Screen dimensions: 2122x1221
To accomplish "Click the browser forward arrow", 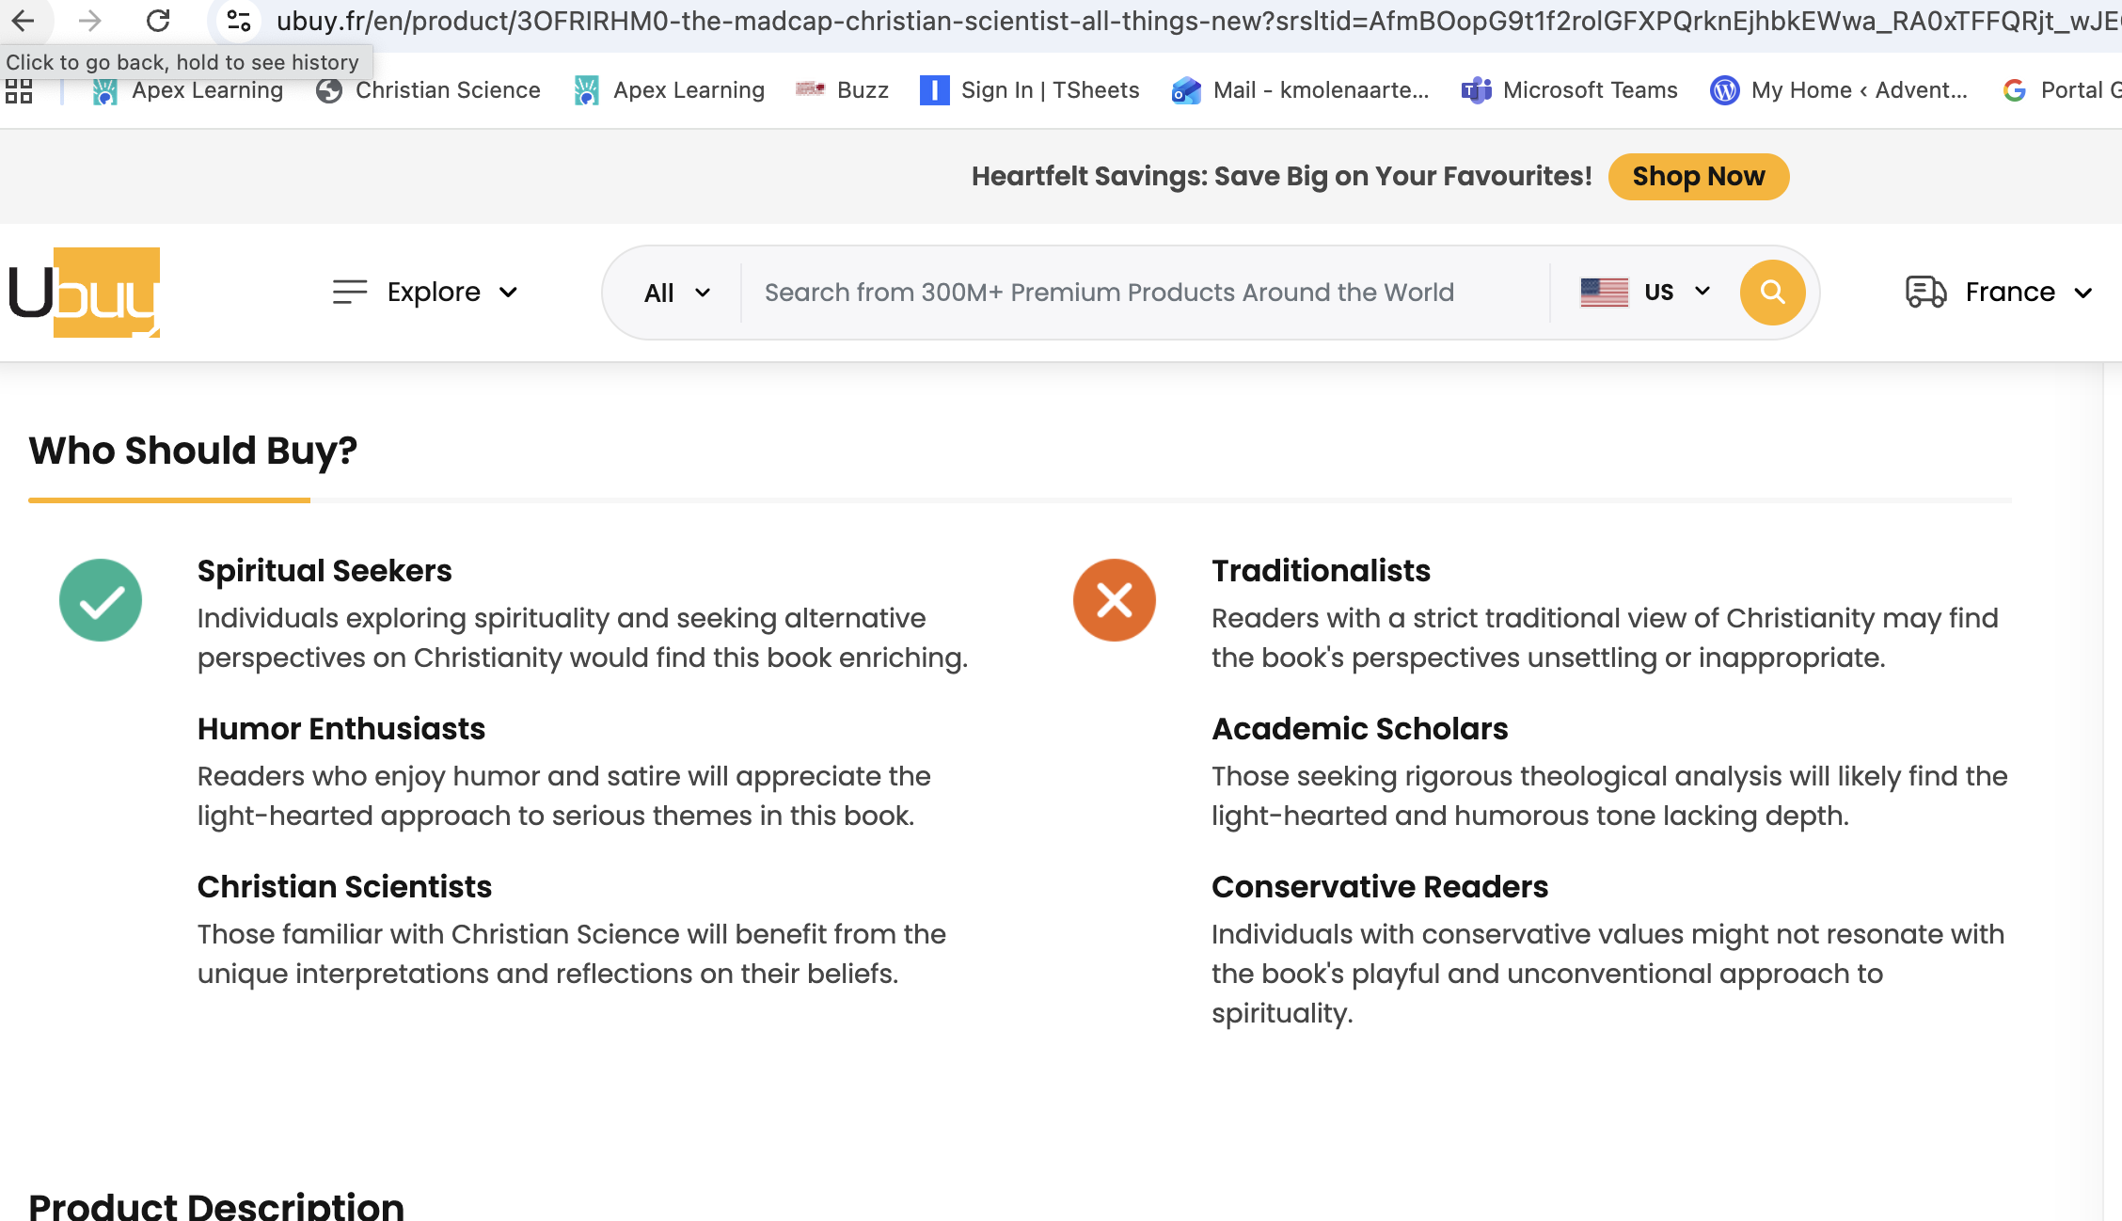I will (90, 20).
